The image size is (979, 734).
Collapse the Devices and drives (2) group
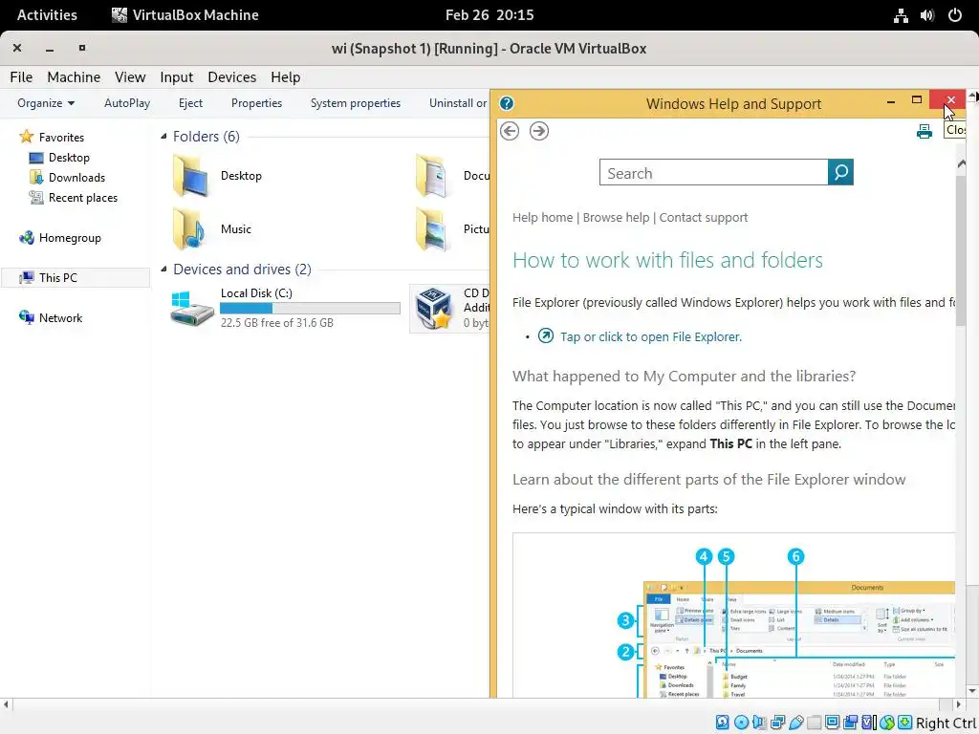(x=163, y=269)
